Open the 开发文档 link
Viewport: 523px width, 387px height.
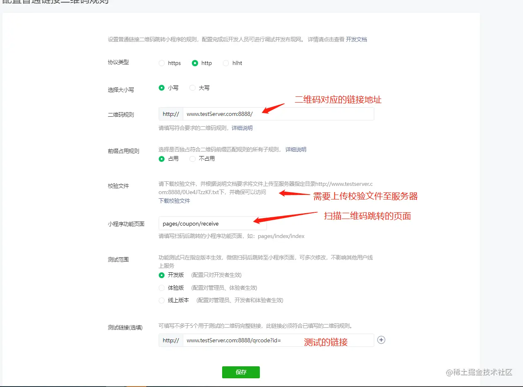(x=356, y=39)
